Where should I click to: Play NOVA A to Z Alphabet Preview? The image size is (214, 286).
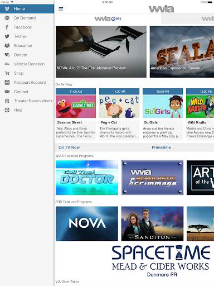tap(101, 52)
